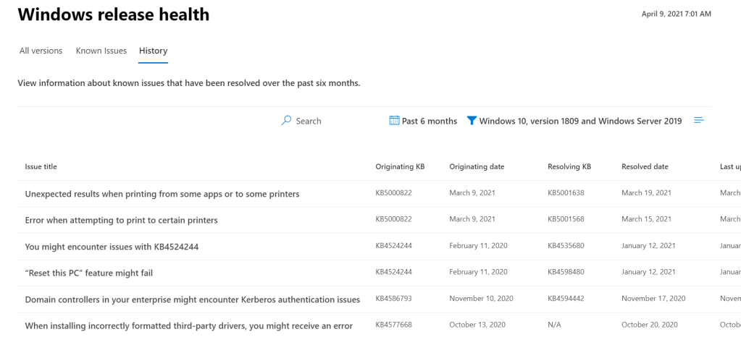Screen dimensions: 741x337
Task: Open the column options lines icon
Action: pos(699,120)
